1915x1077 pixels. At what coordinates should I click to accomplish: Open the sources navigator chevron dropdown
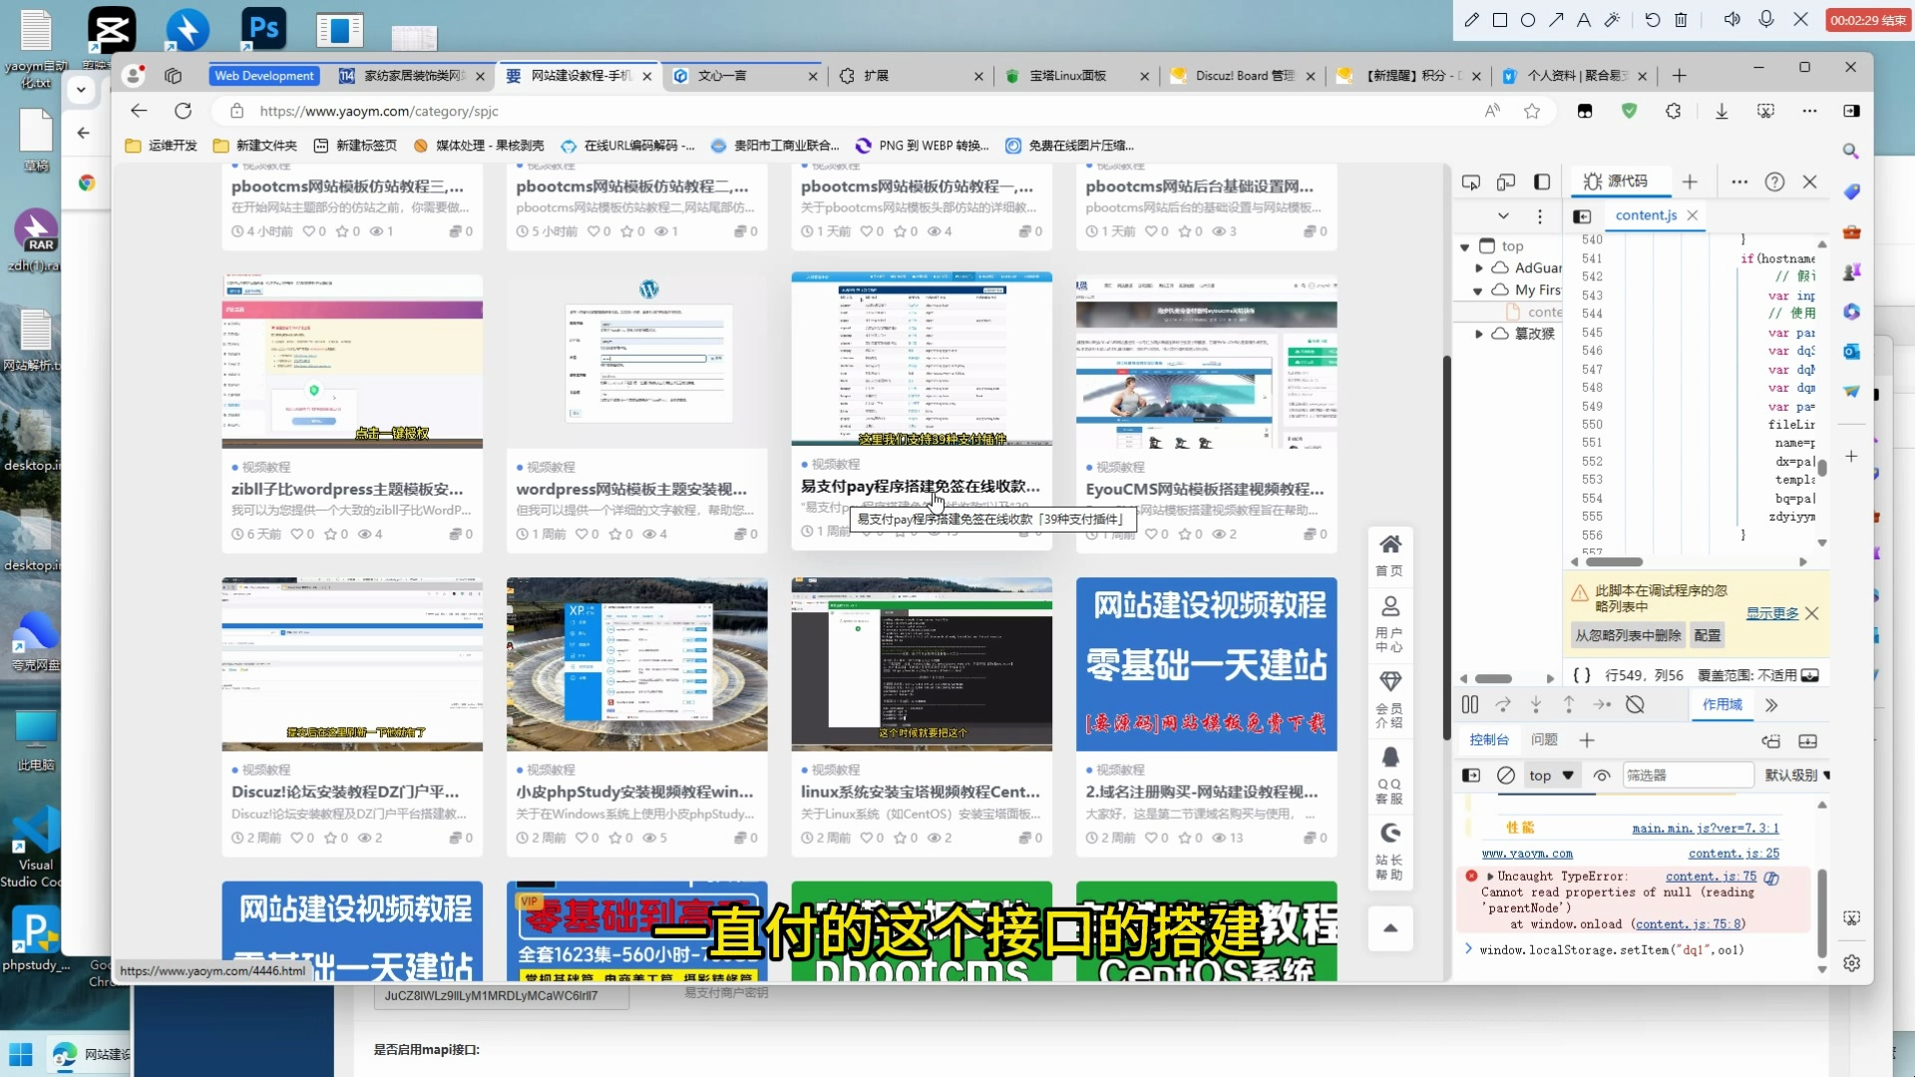1503,216
